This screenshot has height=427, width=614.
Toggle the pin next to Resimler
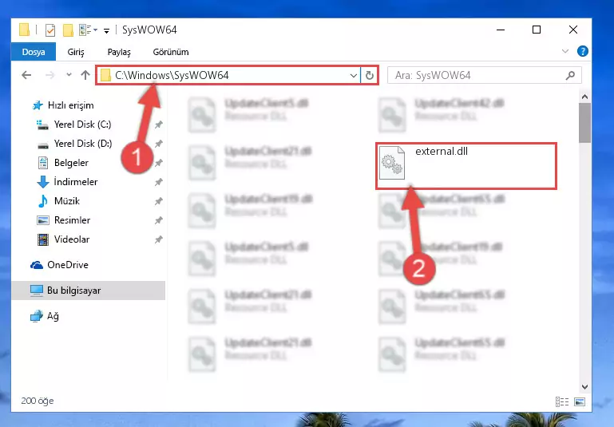[159, 221]
